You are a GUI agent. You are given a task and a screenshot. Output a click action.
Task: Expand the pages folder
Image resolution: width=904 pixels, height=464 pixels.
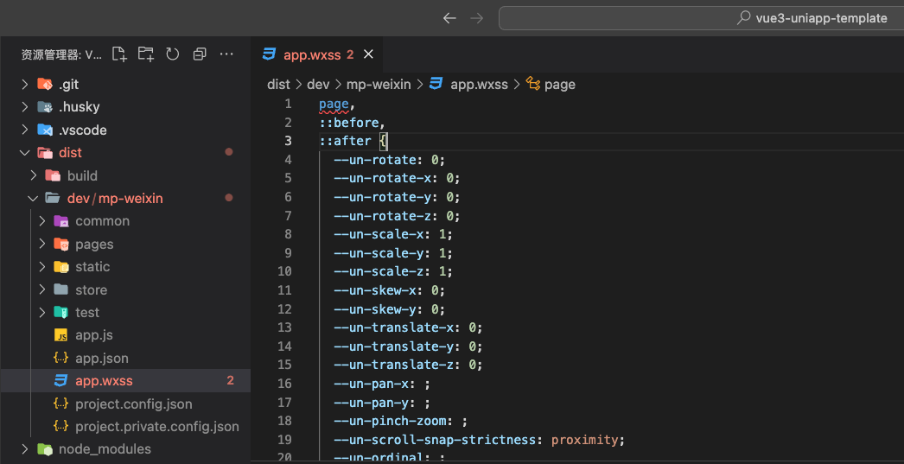[42, 244]
